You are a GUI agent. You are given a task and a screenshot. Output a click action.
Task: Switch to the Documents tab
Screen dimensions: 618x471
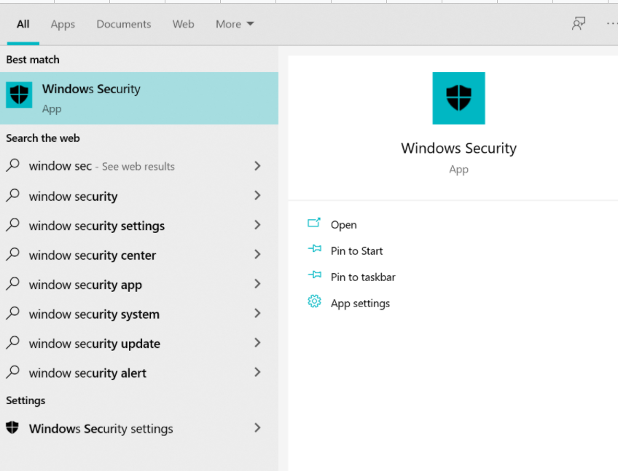pyautogui.click(x=124, y=24)
